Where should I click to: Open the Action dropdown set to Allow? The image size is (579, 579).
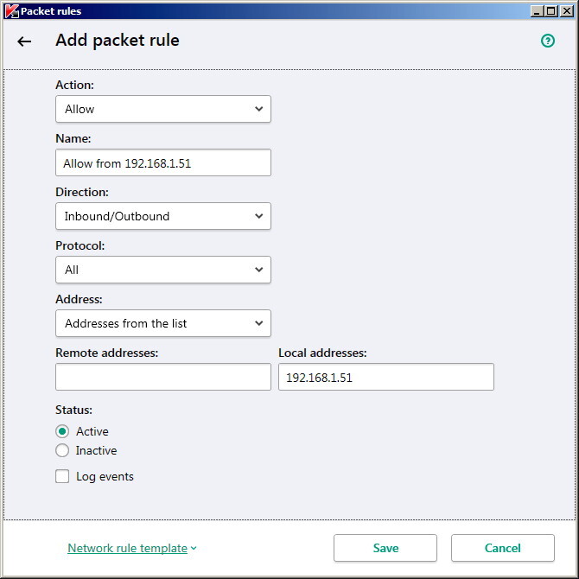(162, 109)
